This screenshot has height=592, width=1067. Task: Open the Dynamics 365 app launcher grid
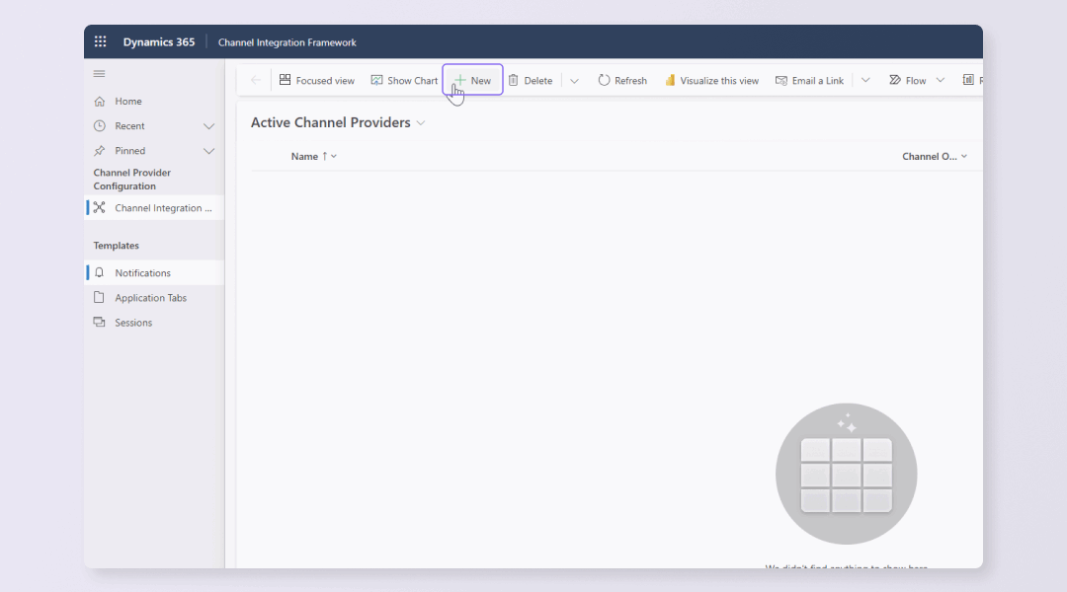pos(100,42)
